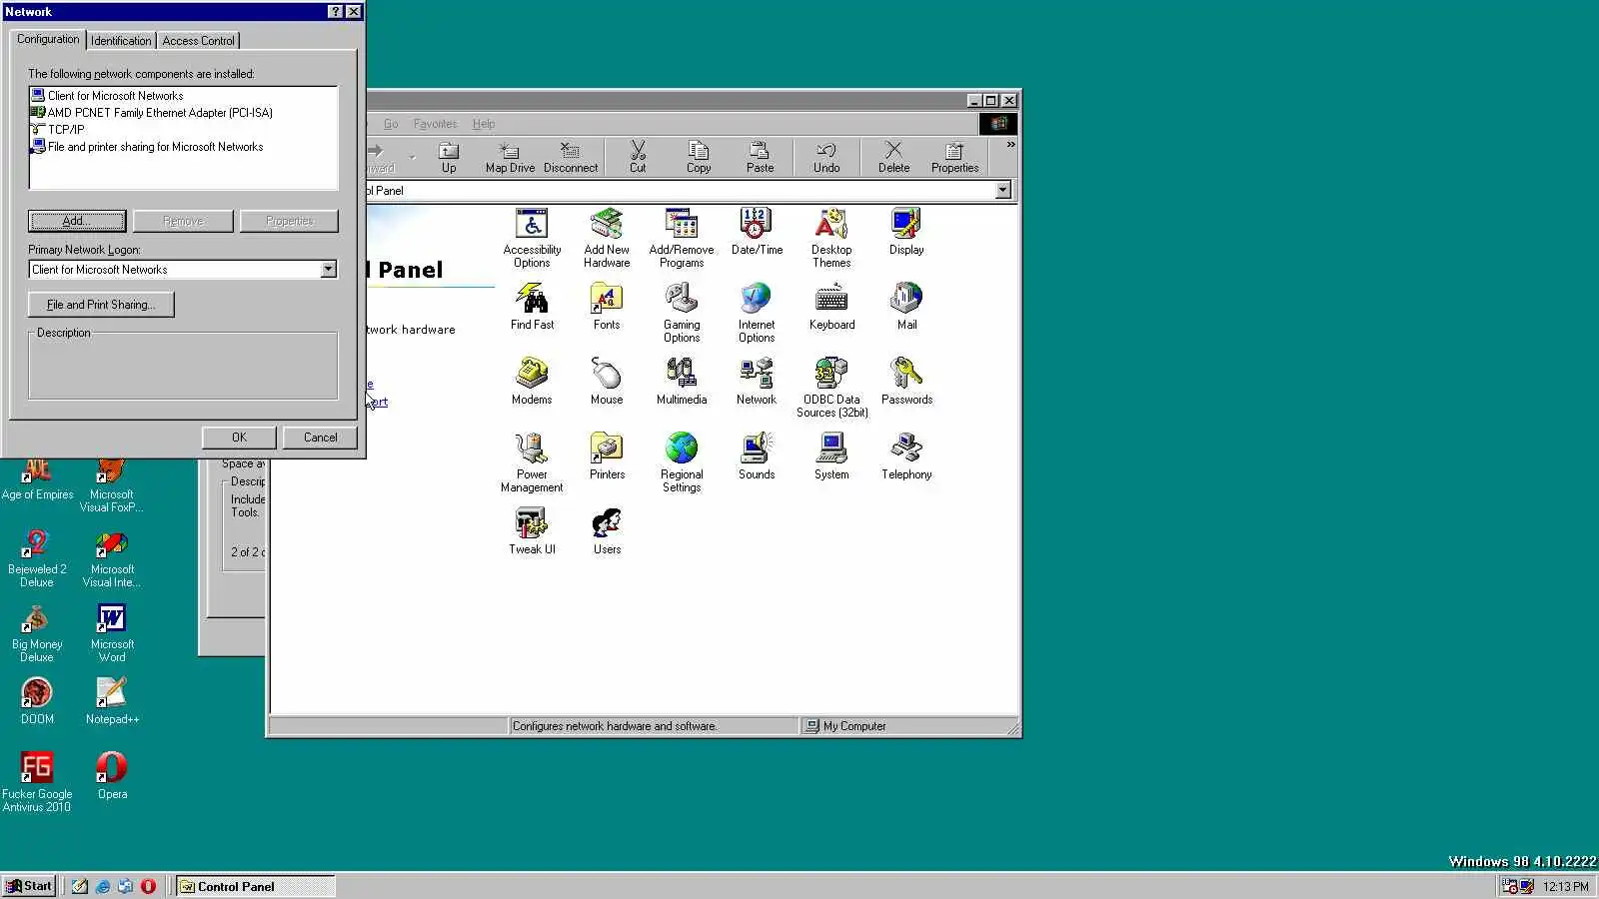
Task: Select the DOOM desktop shortcut
Action: (37, 700)
